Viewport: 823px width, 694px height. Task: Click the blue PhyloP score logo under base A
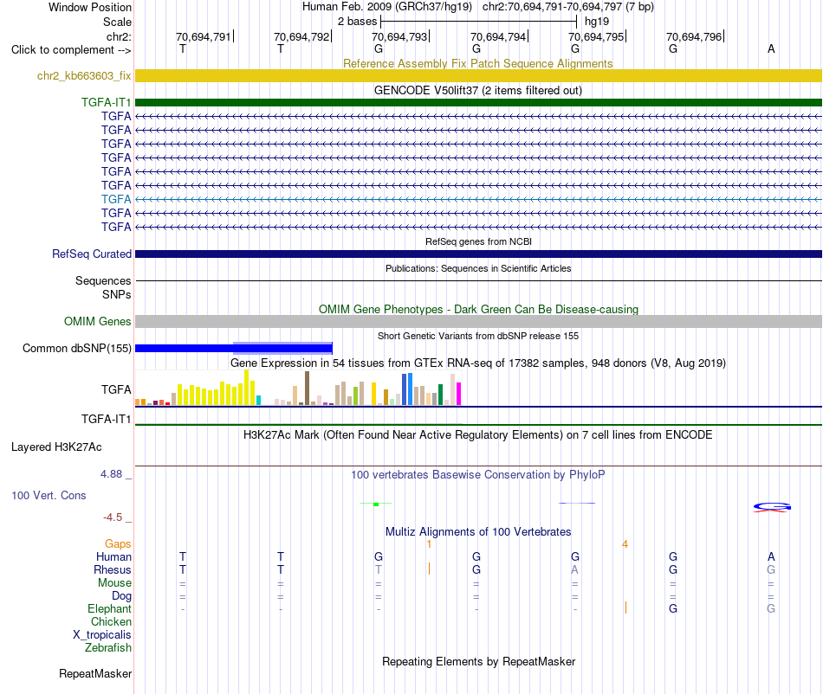pos(772,506)
